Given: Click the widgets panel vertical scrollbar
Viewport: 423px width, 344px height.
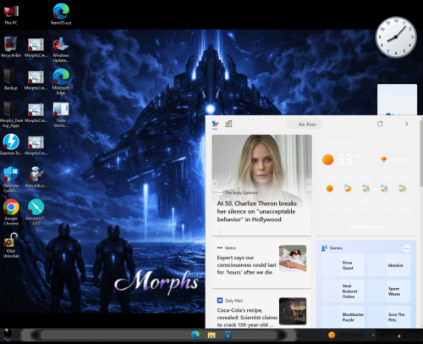Looking at the screenshot, I should 421,154.
